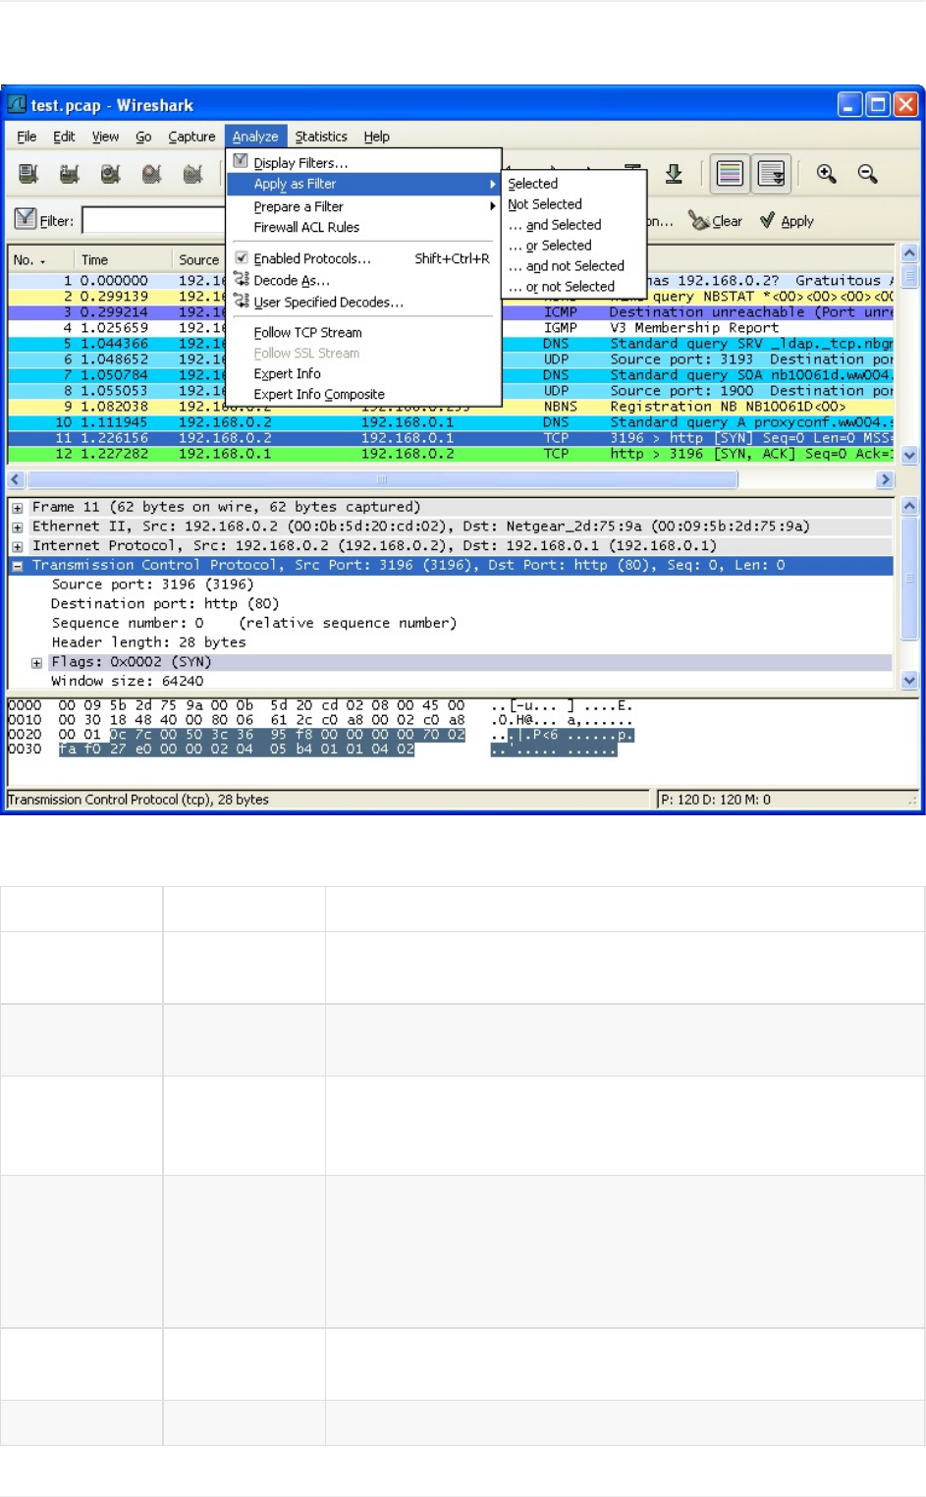Choose '... or Selected' submenu option
Viewport: 926px width, 1497px height.
click(575, 246)
